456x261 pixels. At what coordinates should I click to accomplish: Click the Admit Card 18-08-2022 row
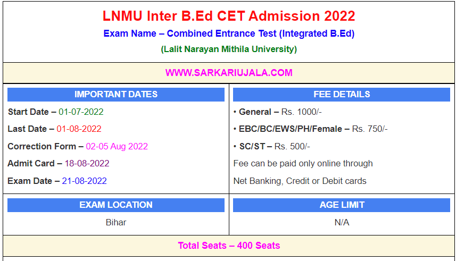coord(59,163)
